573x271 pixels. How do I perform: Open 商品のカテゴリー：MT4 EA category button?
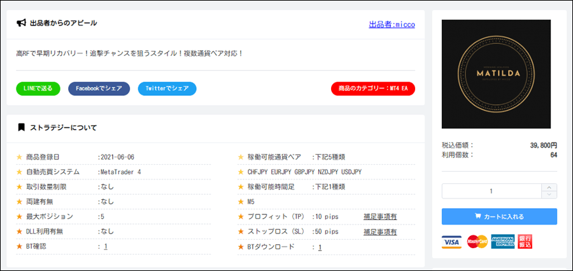tap(373, 88)
